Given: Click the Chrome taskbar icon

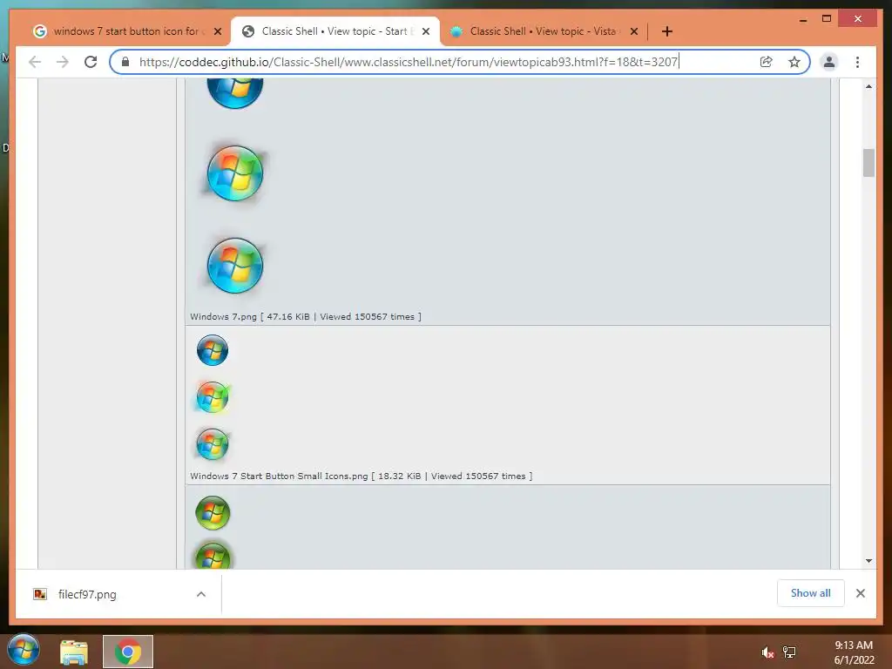Looking at the screenshot, I should point(128,652).
